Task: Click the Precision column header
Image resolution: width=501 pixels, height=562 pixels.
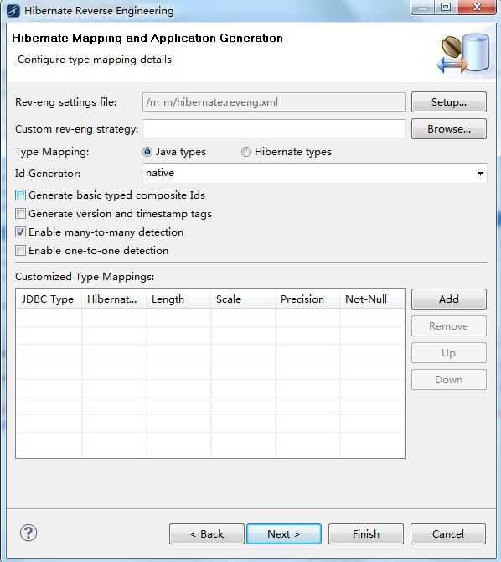Action: pos(307,299)
